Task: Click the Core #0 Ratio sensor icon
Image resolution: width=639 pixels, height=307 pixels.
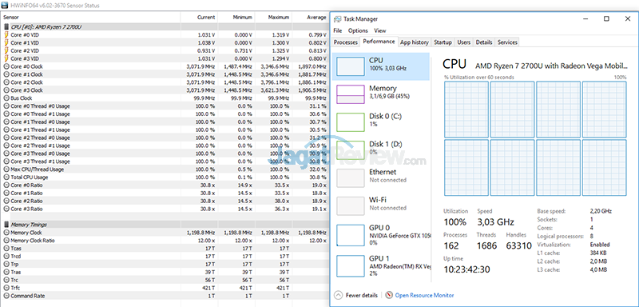Action: (x=6, y=185)
